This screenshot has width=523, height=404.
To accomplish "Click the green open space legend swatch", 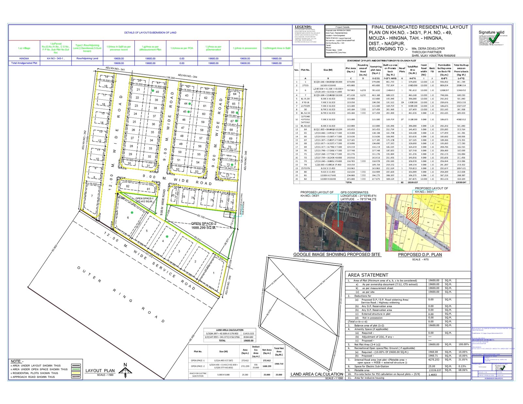I will click(x=76, y=369).
